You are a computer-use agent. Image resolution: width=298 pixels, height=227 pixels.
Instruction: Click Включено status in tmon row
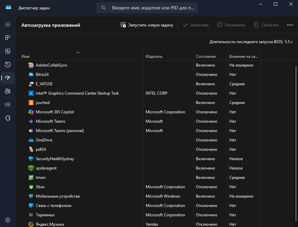[206, 178]
